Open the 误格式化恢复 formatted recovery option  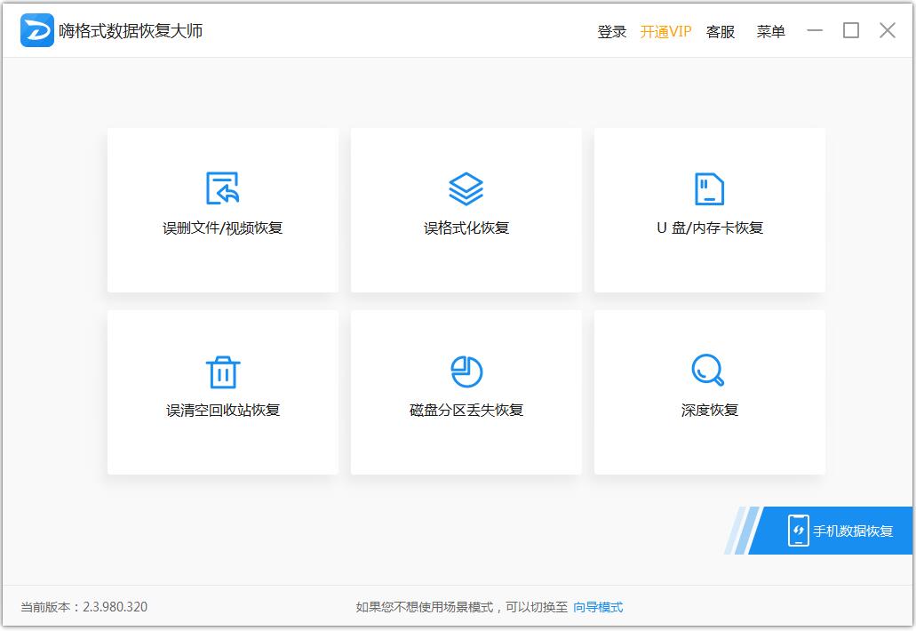466,210
